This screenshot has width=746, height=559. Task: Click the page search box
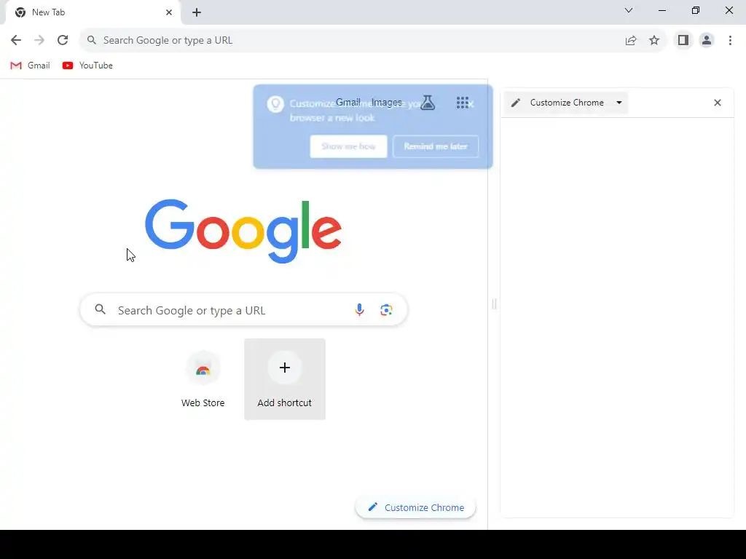243,310
